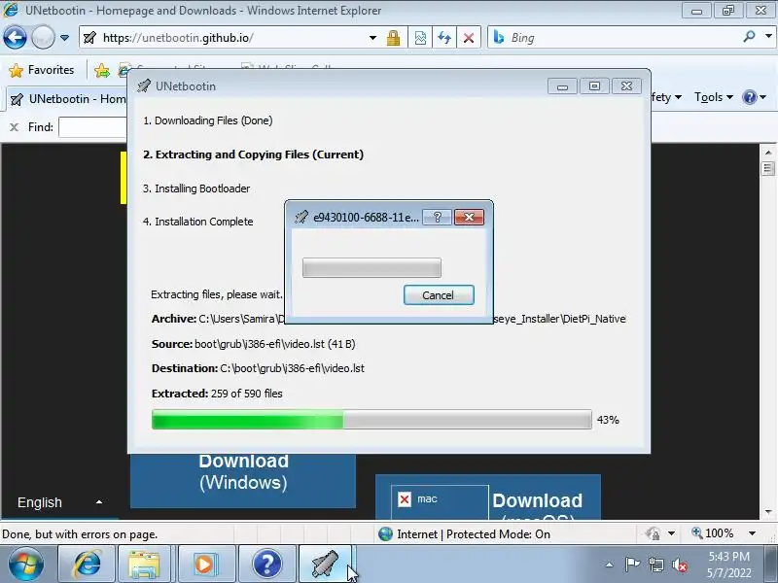This screenshot has width=778, height=583.
Task: Click the Source file path text
Action: coord(254,344)
